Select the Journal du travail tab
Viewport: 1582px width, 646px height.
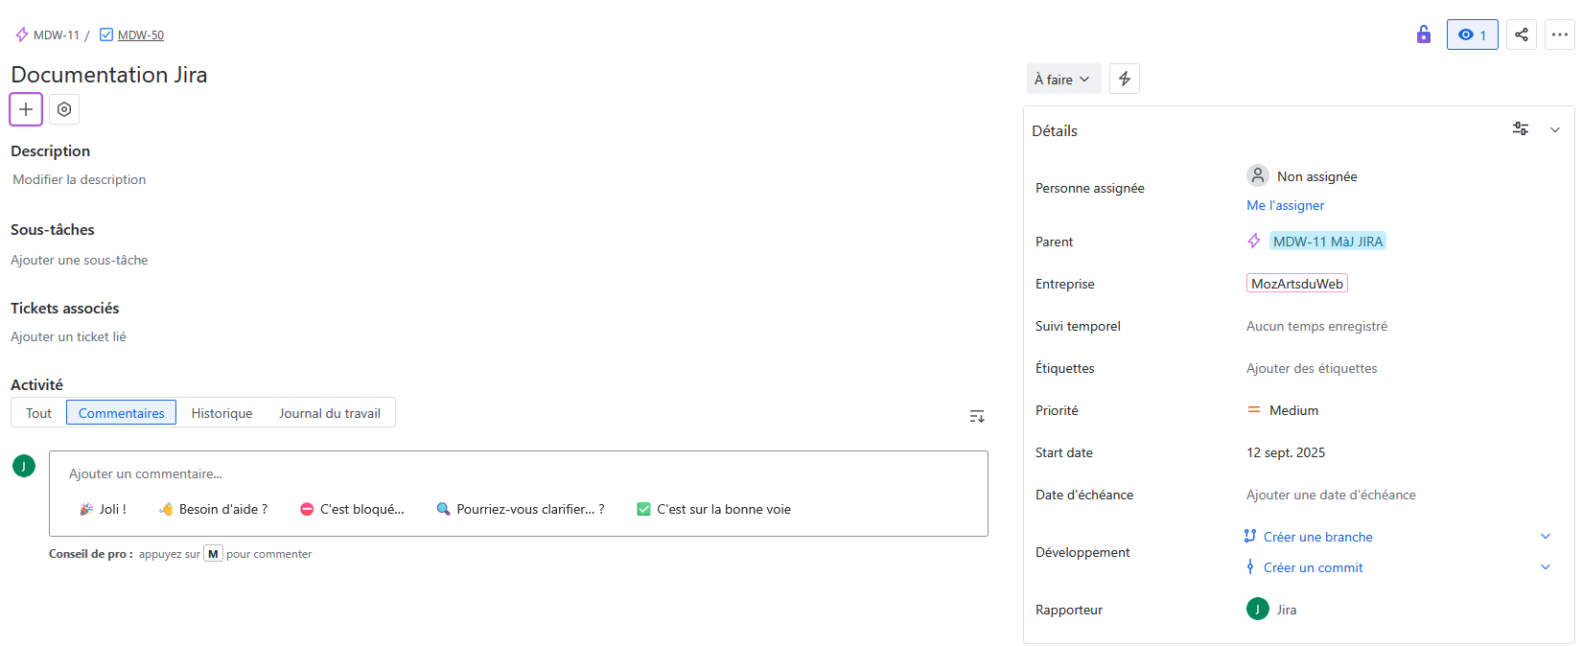(x=330, y=413)
